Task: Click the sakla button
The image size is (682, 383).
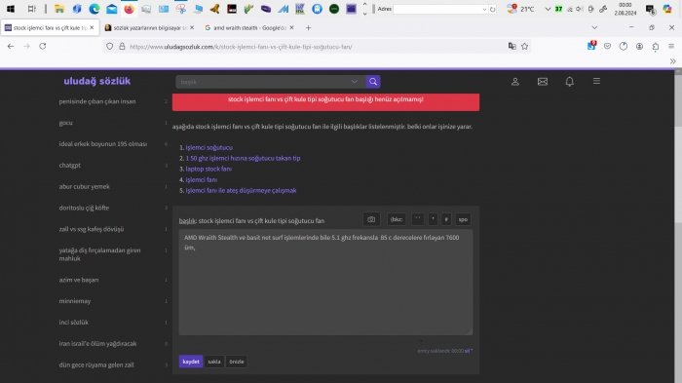Action: click(214, 362)
